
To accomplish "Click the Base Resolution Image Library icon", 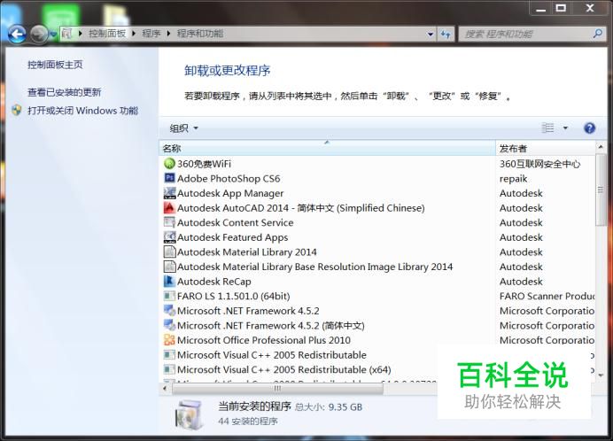I will click(169, 267).
